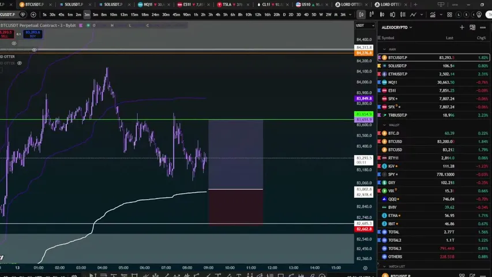This screenshot has width=492, height=277.
Task: Click the blue BUY price button
Action: pyautogui.click(x=33, y=34)
